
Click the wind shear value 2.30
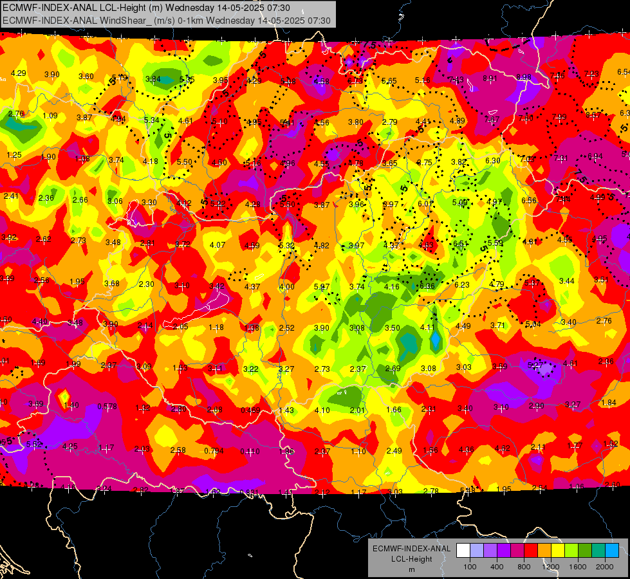pos(147,284)
